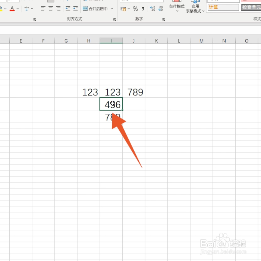Select column O header

click(247, 41)
